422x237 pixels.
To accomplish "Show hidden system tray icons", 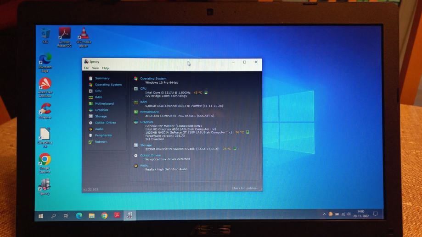I will [x=325, y=214].
